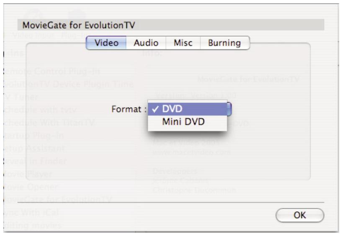
Task: Select Remote Control Plug-in in background list
Action: [46, 71]
